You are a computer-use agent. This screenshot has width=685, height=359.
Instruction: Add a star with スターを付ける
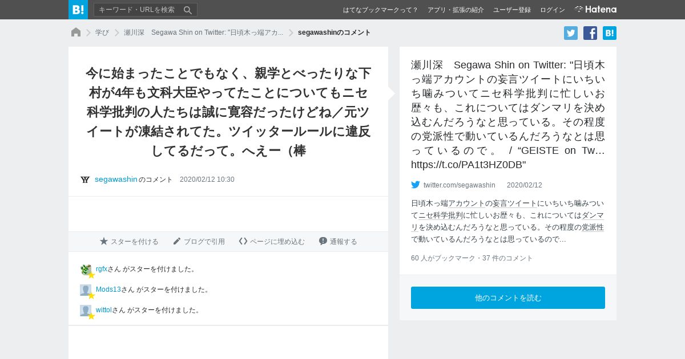pos(129,242)
